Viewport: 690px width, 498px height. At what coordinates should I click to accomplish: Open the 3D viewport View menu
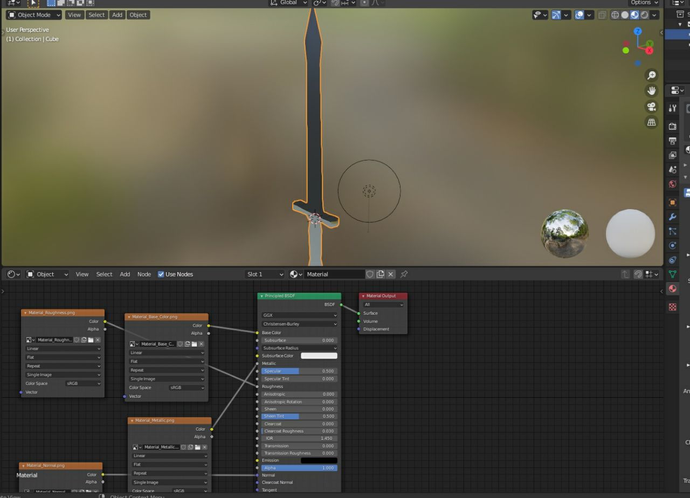(x=74, y=15)
